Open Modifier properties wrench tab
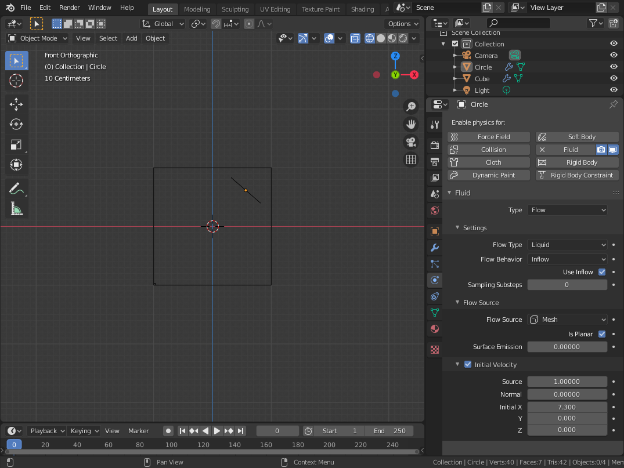624x468 pixels. (435, 248)
